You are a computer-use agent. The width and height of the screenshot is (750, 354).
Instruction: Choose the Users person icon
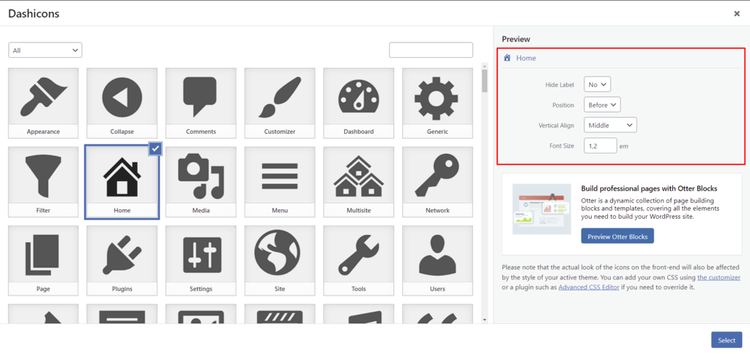pos(437,260)
